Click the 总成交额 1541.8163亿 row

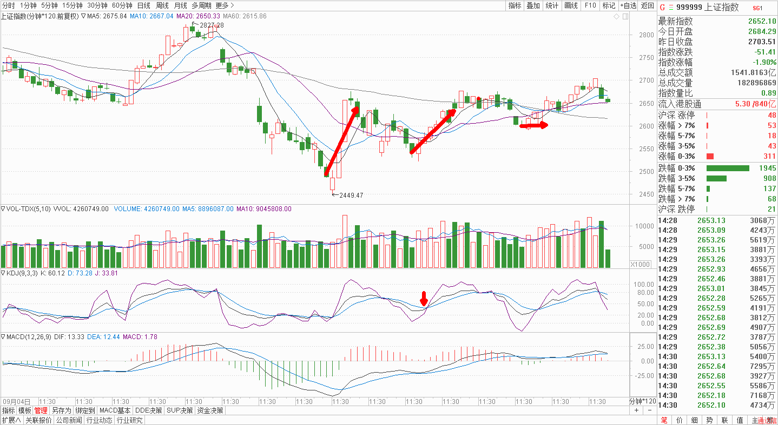(x=717, y=73)
